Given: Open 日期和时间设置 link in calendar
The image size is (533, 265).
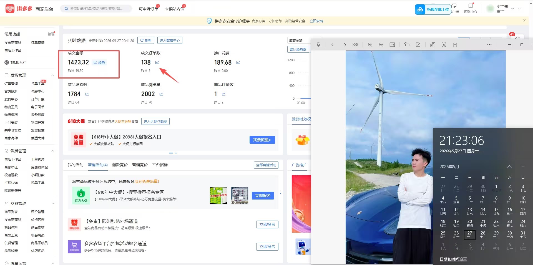Looking at the screenshot, I should tap(453, 259).
